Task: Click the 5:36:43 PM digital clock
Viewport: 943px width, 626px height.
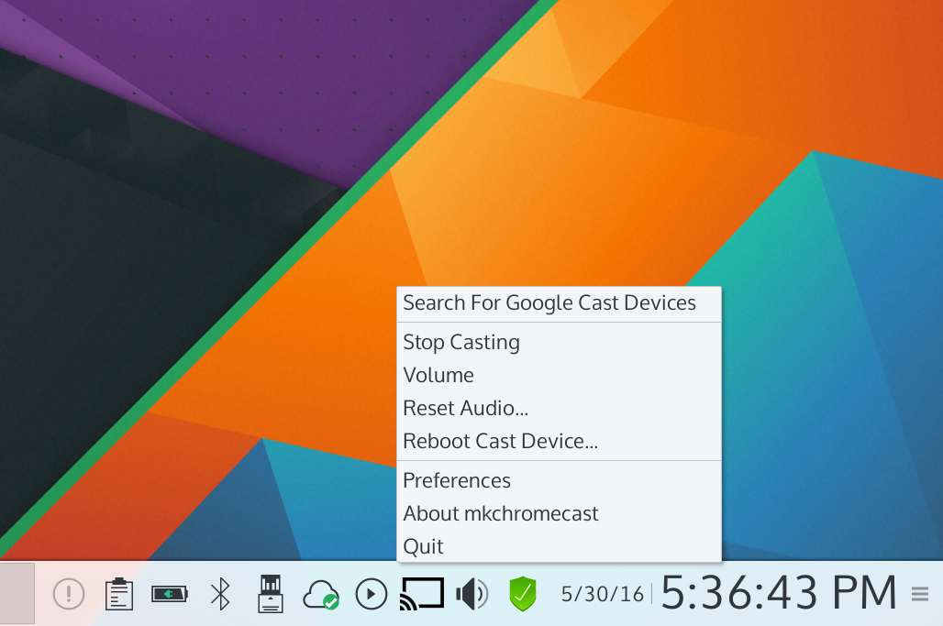Action: tap(779, 593)
